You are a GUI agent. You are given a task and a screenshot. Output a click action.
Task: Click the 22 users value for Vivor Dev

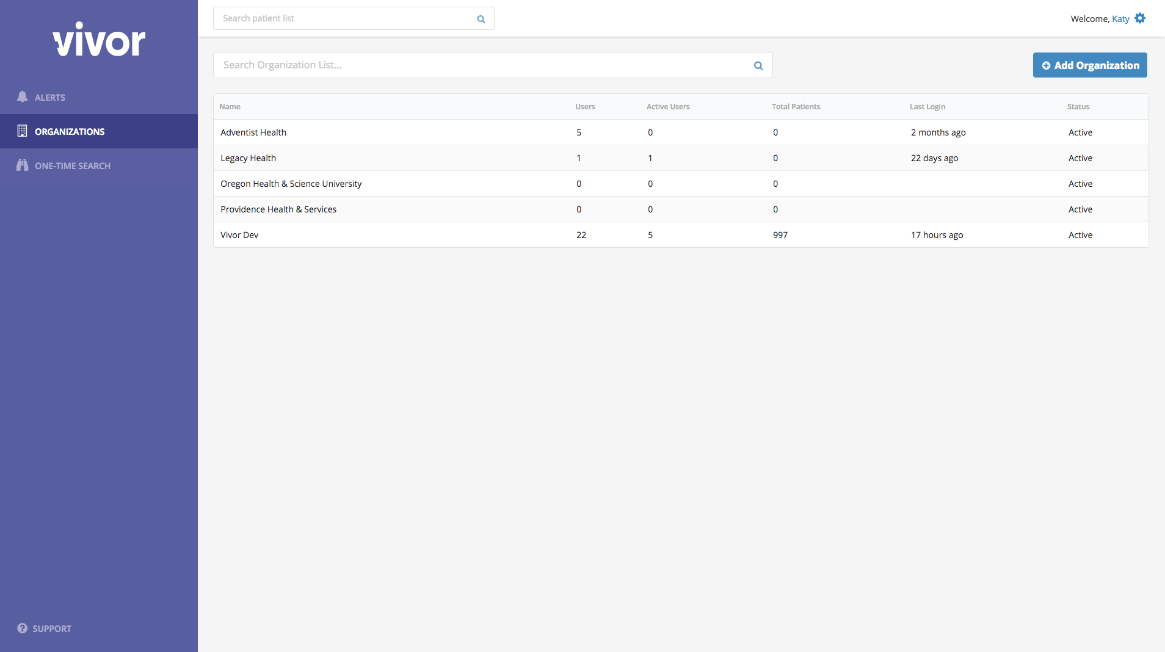[x=581, y=235]
